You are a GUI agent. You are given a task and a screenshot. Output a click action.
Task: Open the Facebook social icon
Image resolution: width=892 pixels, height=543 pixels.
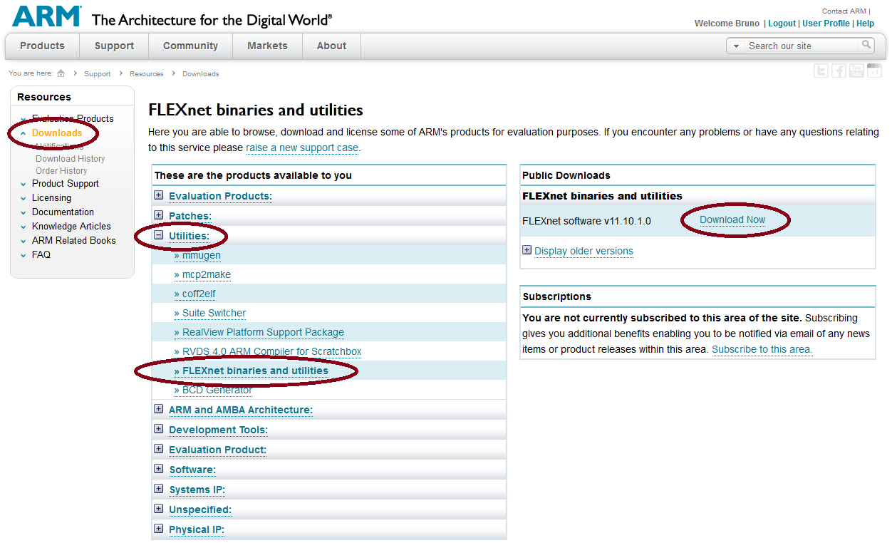839,71
